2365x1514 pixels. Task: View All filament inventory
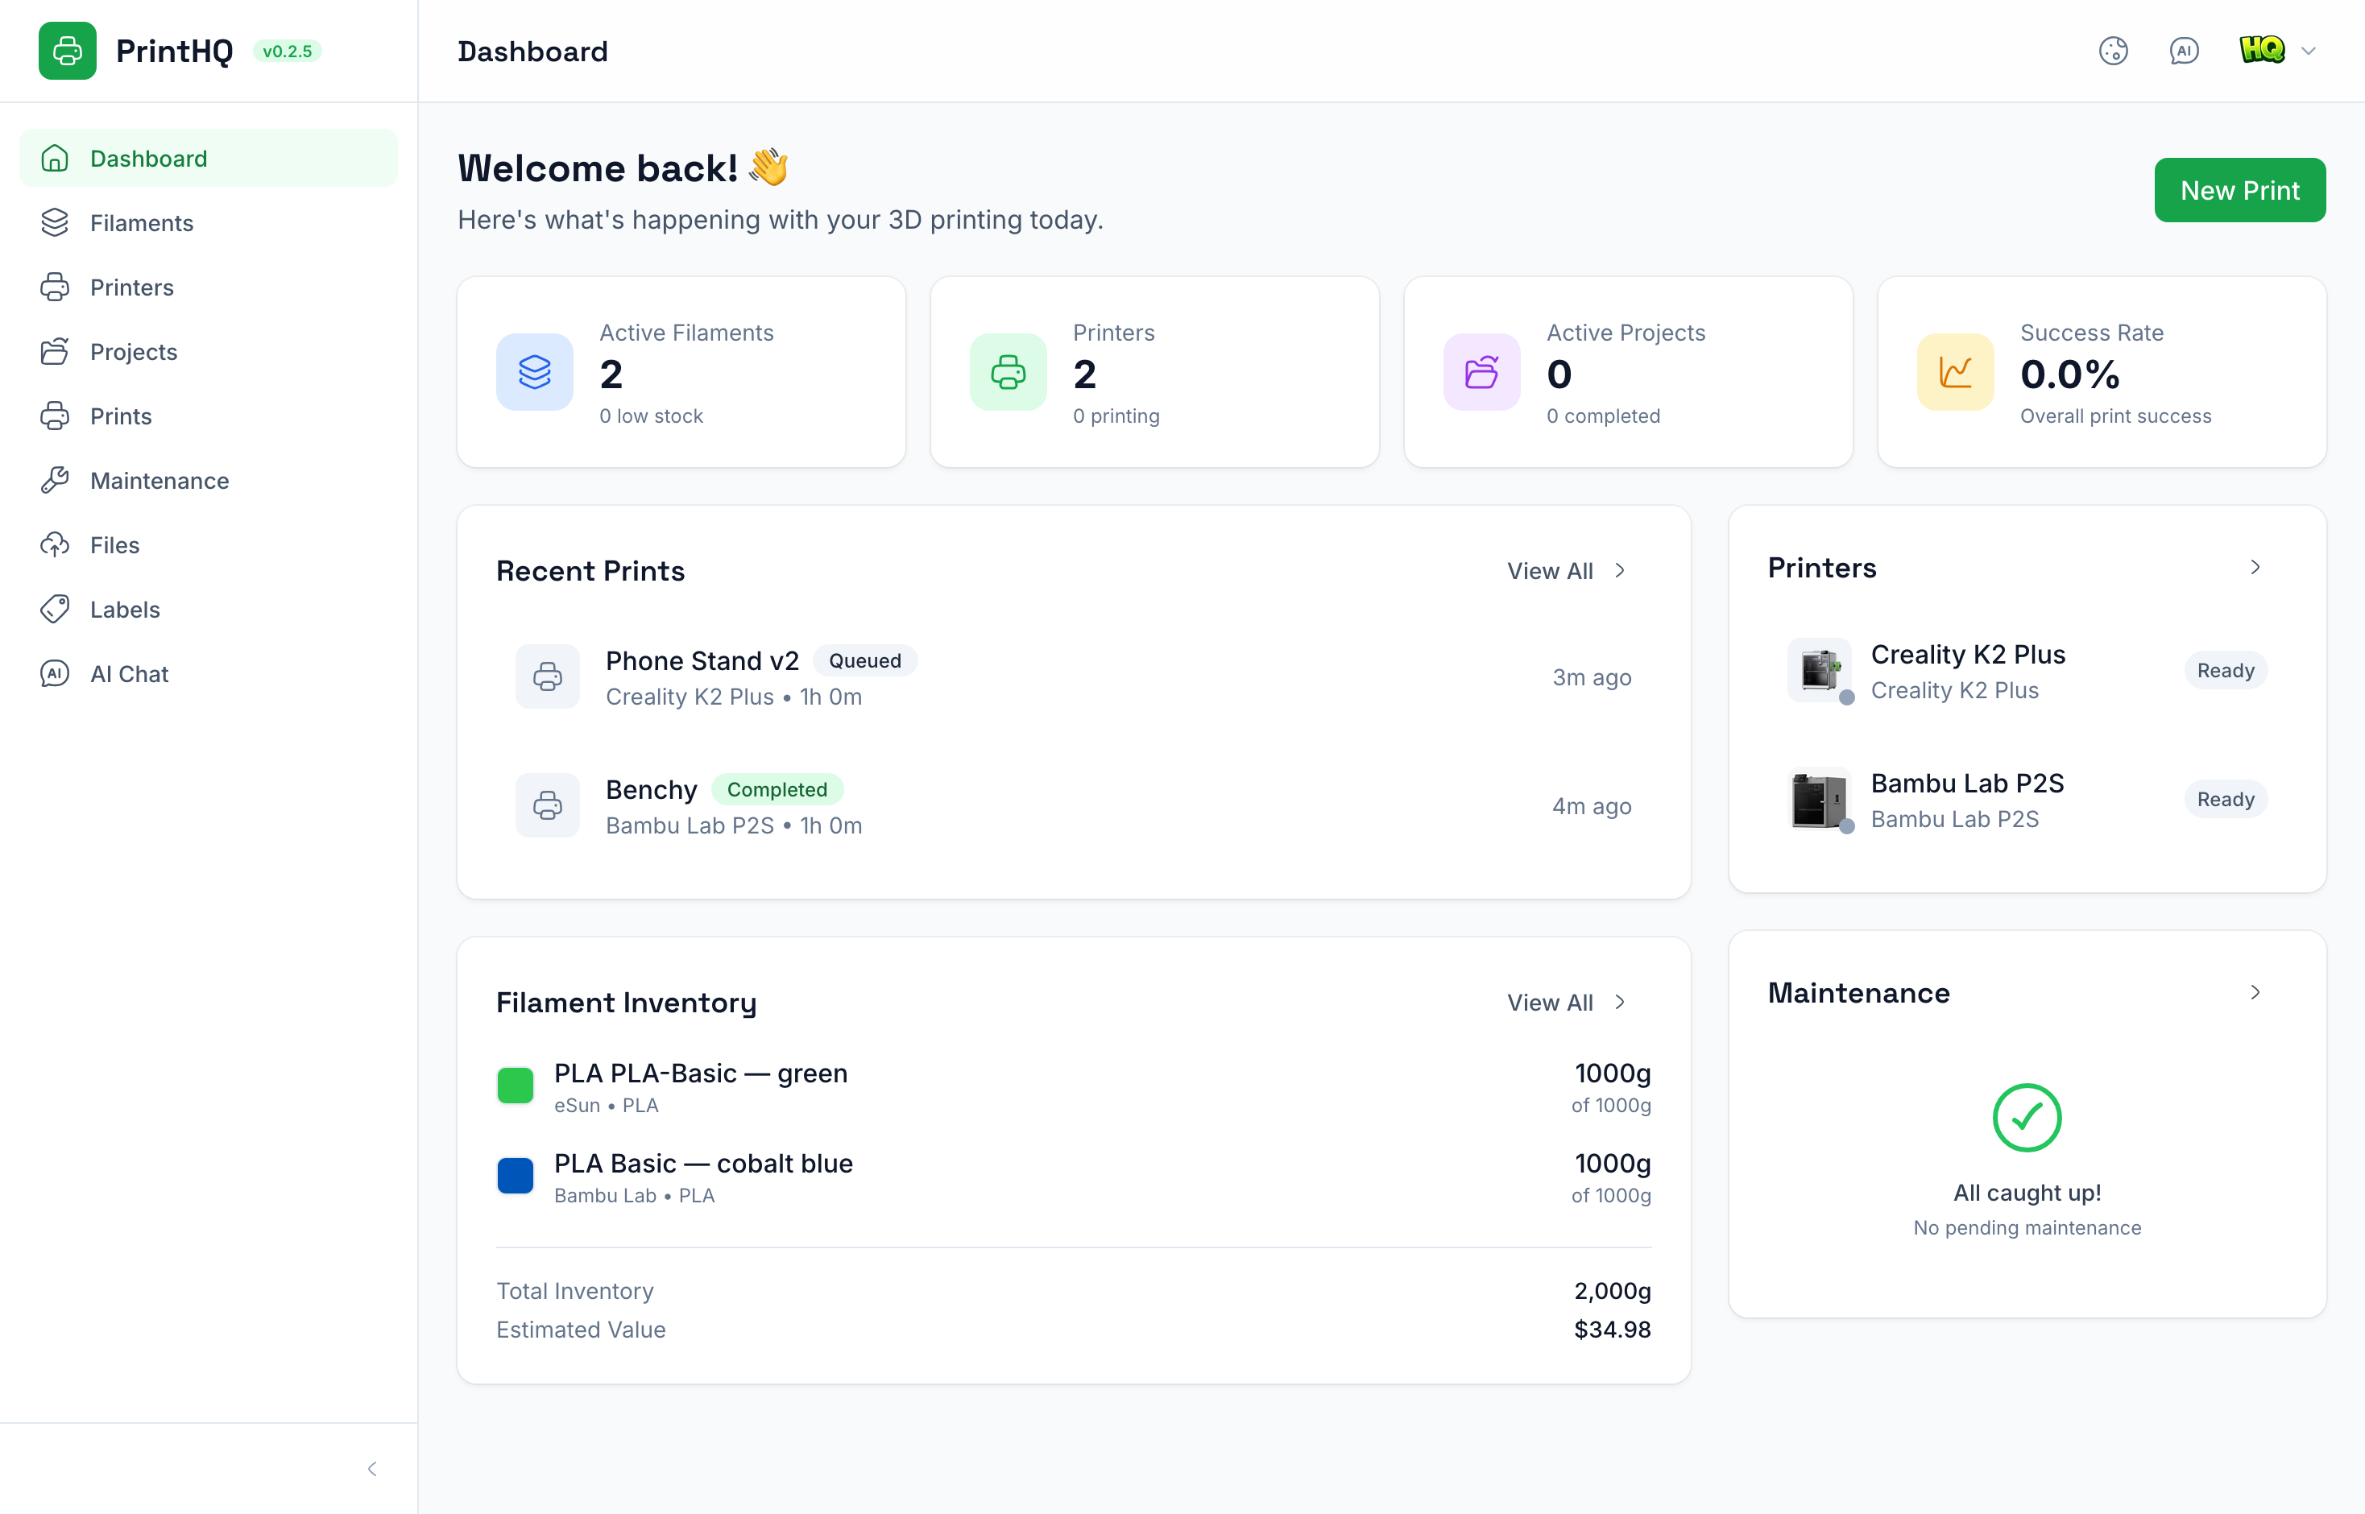1565,1002
